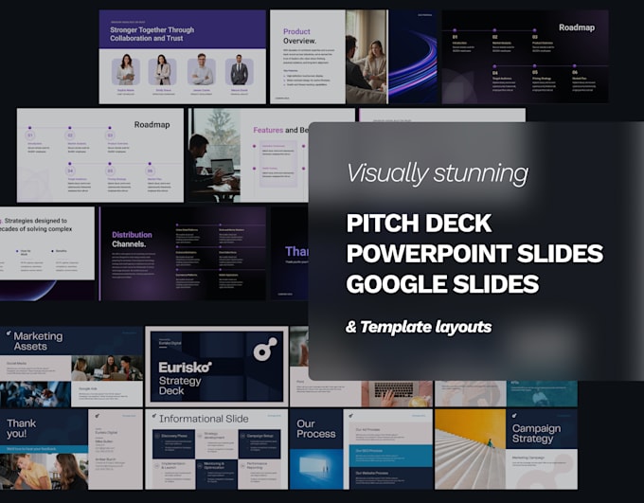The image size is (644, 503).
Task: Open the Eurisko Strategy Deck cover slide
Action: click(x=217, y=367)
